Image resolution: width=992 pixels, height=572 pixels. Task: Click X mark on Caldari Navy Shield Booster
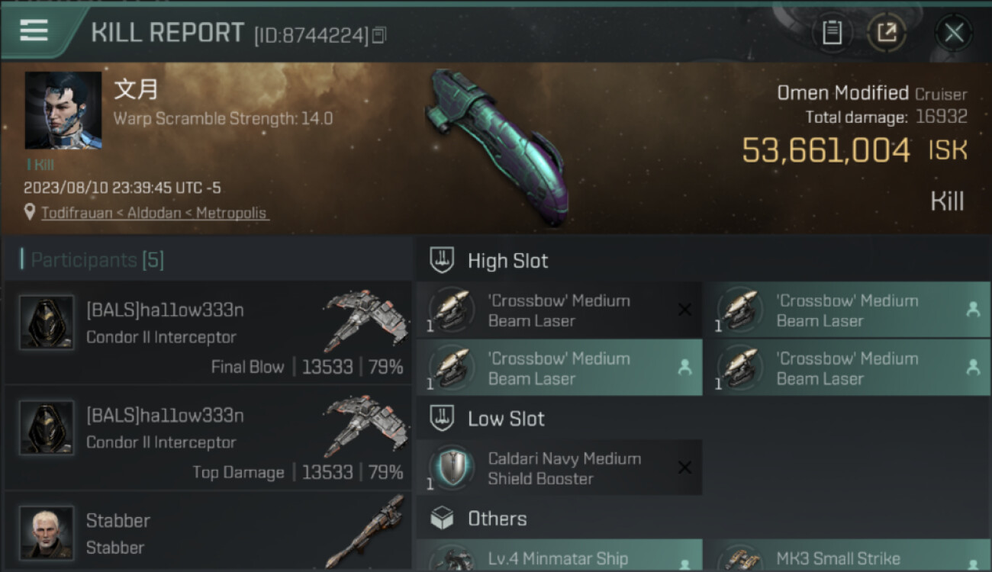[x=684, y=468]
